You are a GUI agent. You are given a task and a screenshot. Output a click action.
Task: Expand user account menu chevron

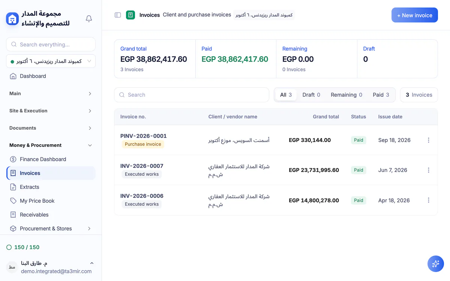tap(92, 263)
